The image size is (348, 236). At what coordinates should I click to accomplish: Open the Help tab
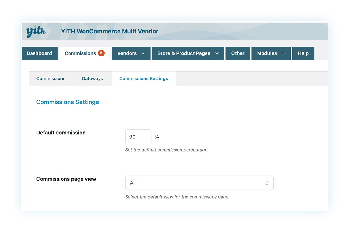303,53
